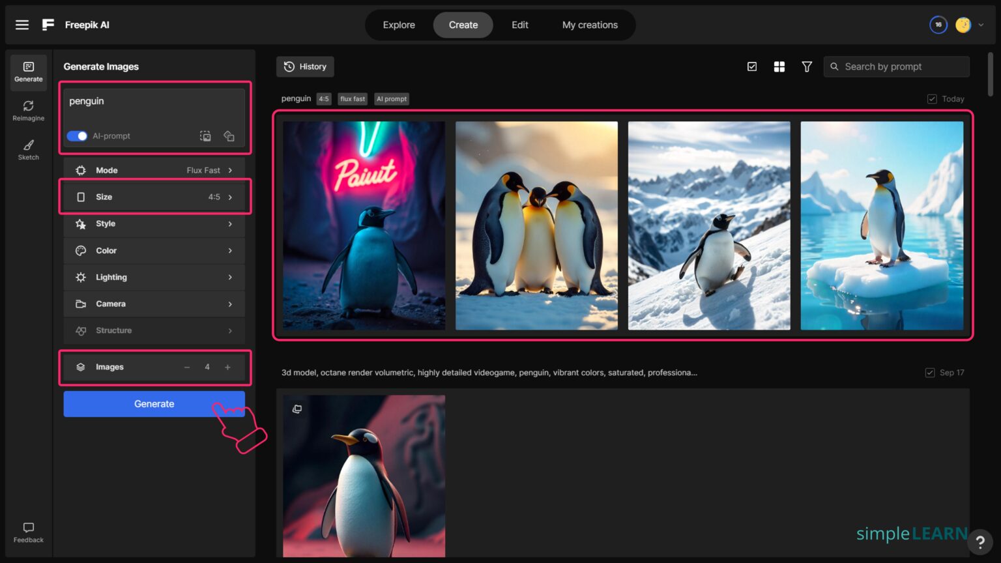Click the style transfer icon beside the prompt
Viewport: 1001px width, 563px height.
pyautogui.click(x=229, y=136)
